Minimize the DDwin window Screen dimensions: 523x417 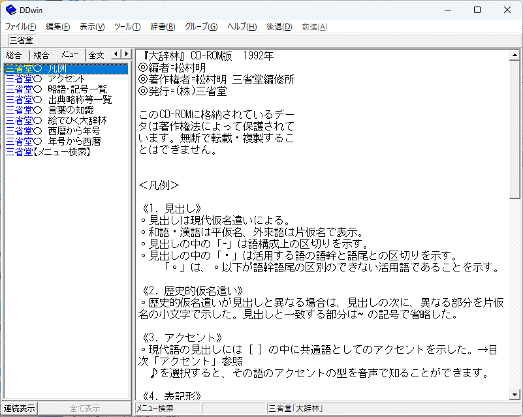pyautogui.click(x=448, y=10)
